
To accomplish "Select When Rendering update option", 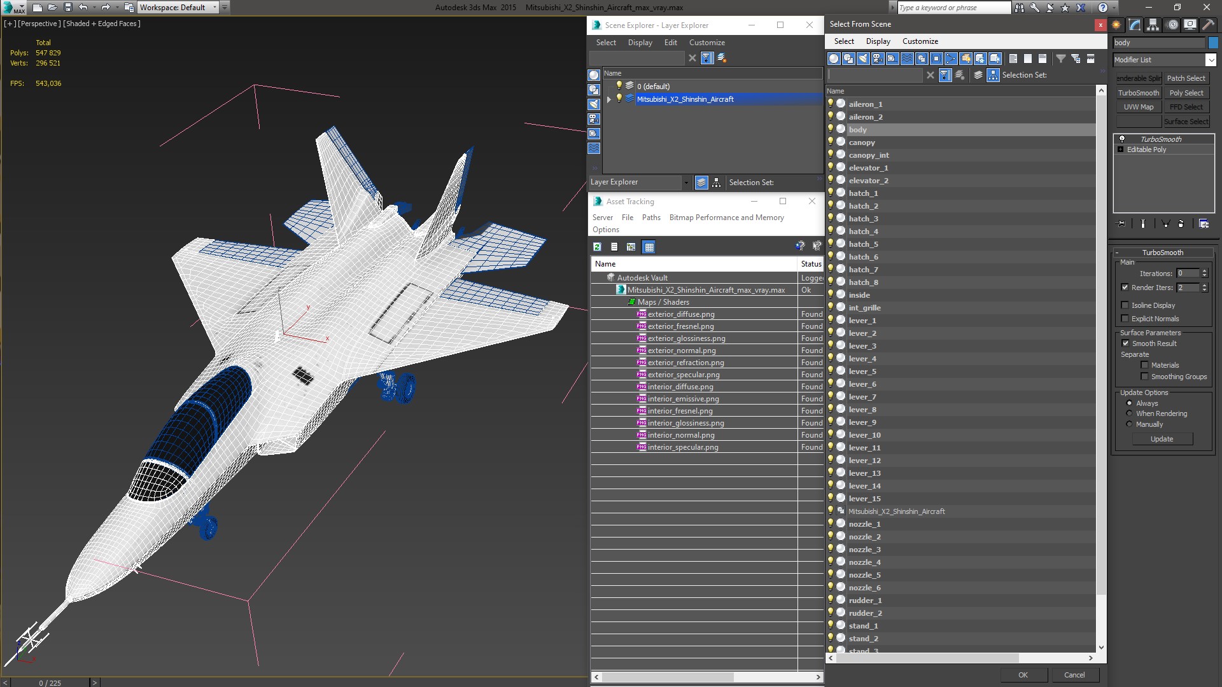I will (1130, 413).
